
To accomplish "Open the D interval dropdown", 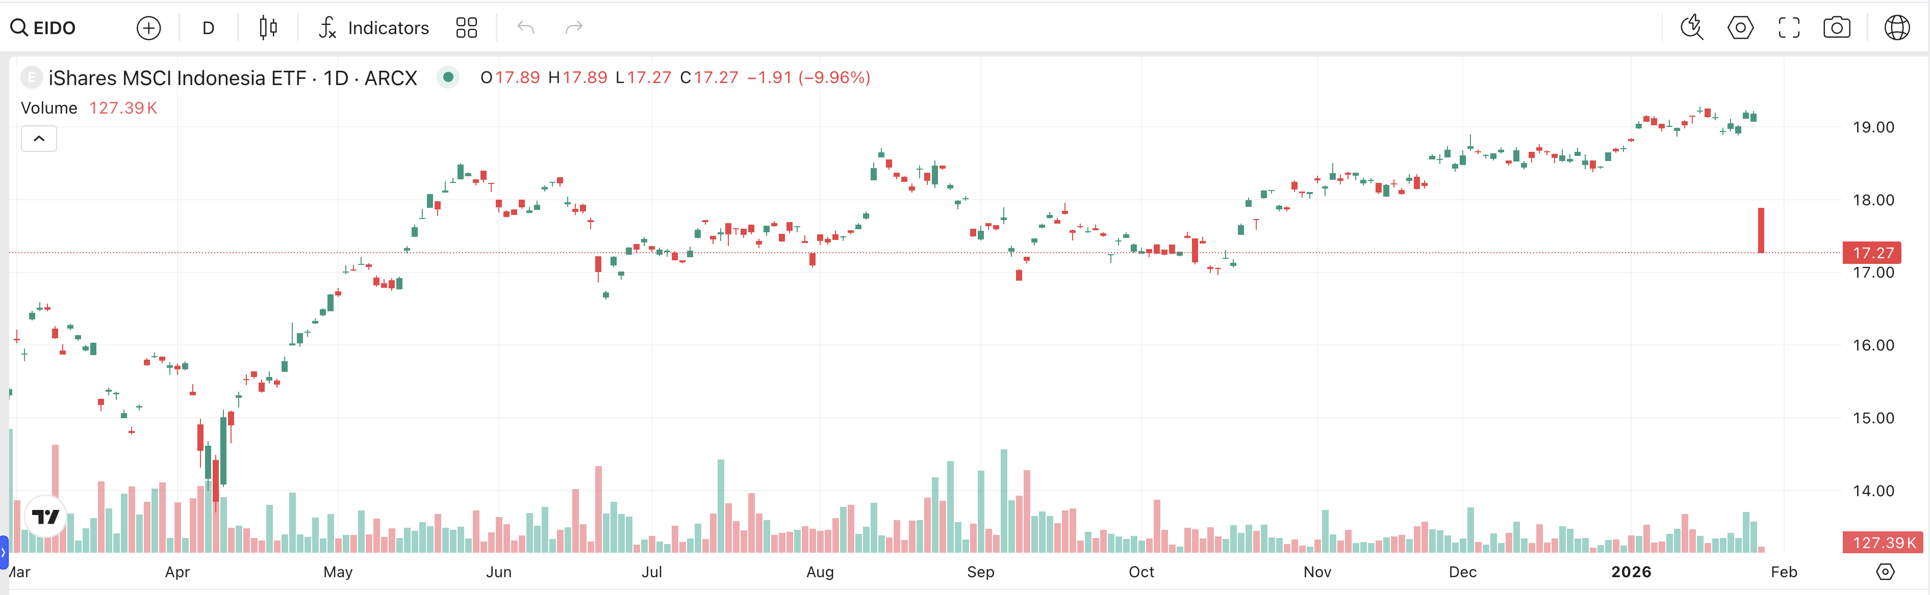I will 208,28.
